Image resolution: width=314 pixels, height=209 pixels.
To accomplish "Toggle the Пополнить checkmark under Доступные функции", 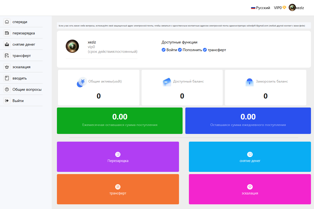I will [180, 50].
